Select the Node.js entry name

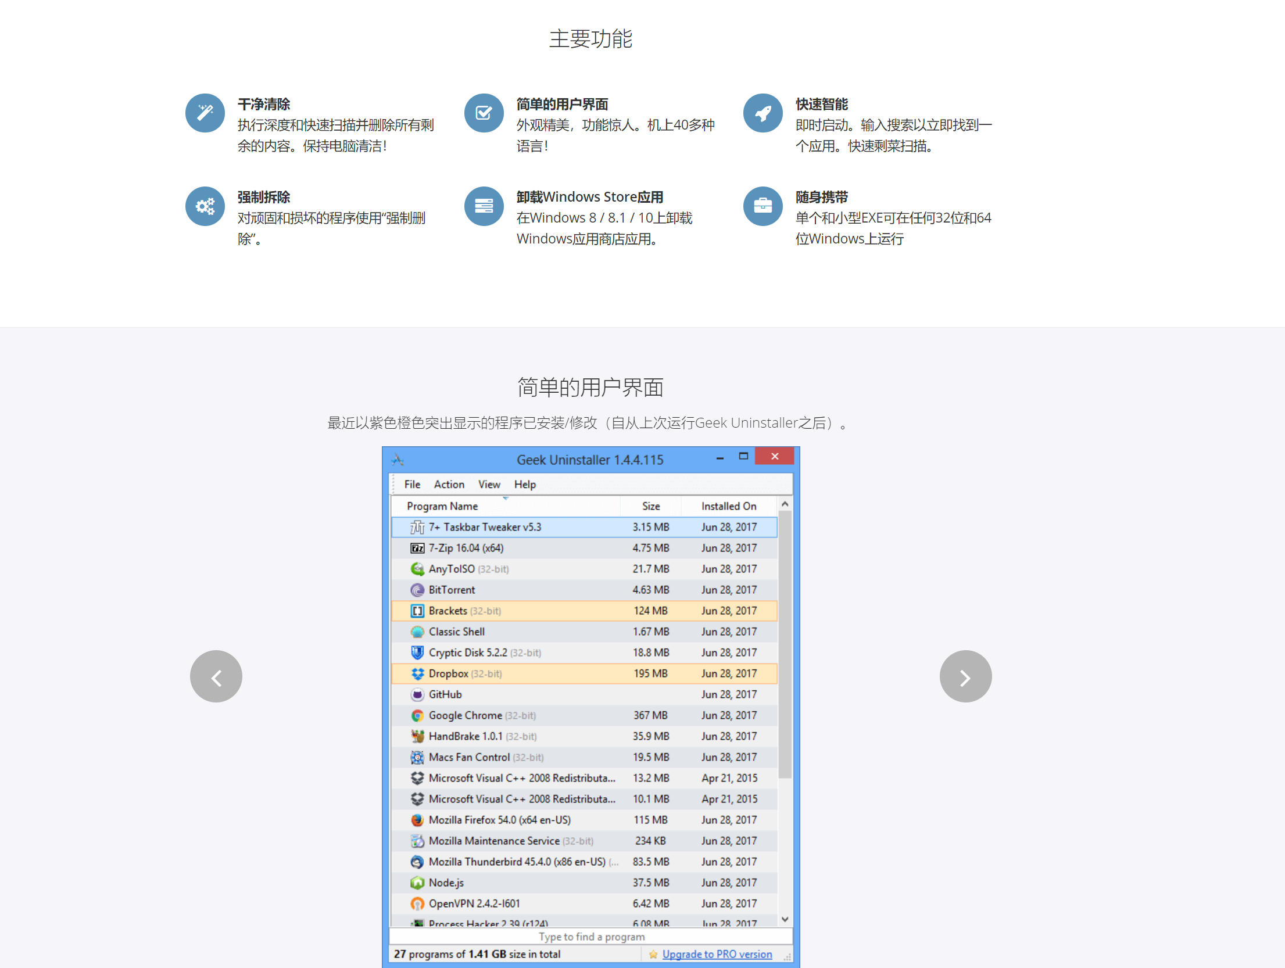(446, 883)
